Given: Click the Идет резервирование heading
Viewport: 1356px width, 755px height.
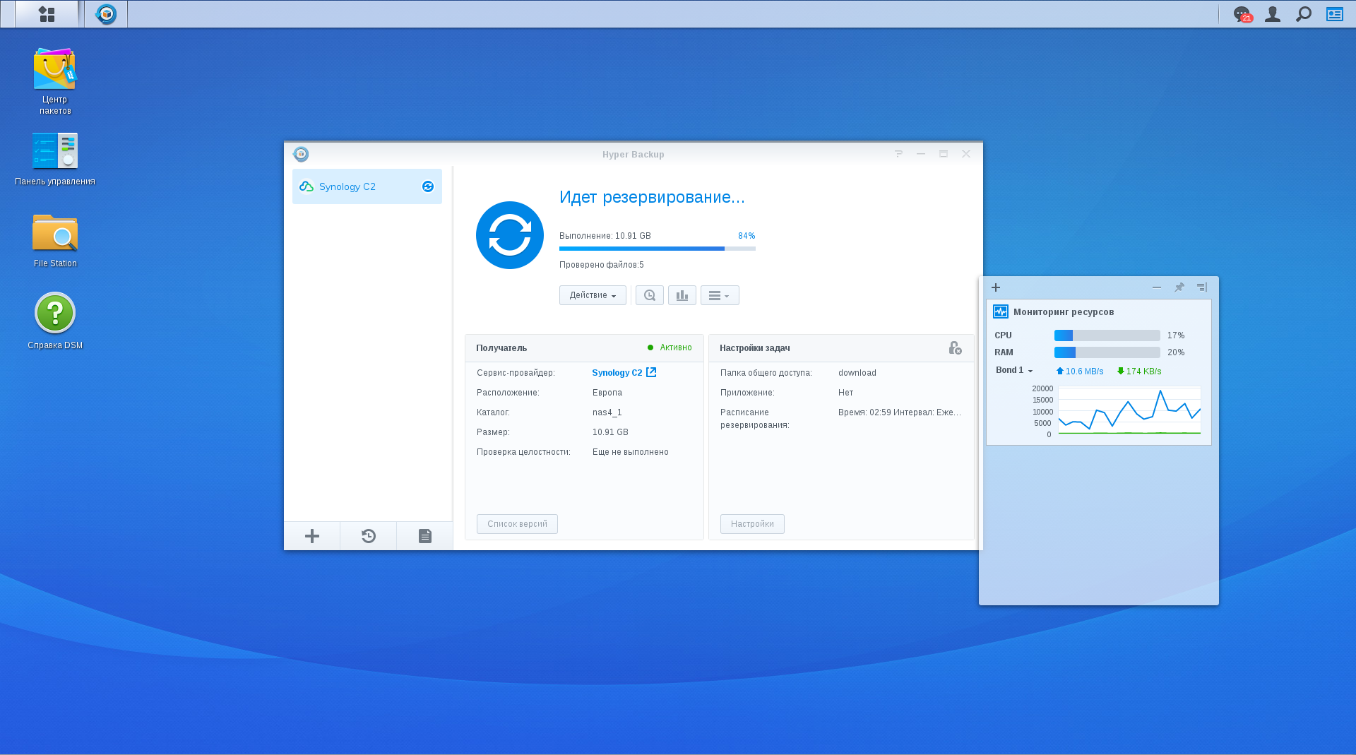Looking at the screenshot, I should pyautogui.click(x=652, y=197).
